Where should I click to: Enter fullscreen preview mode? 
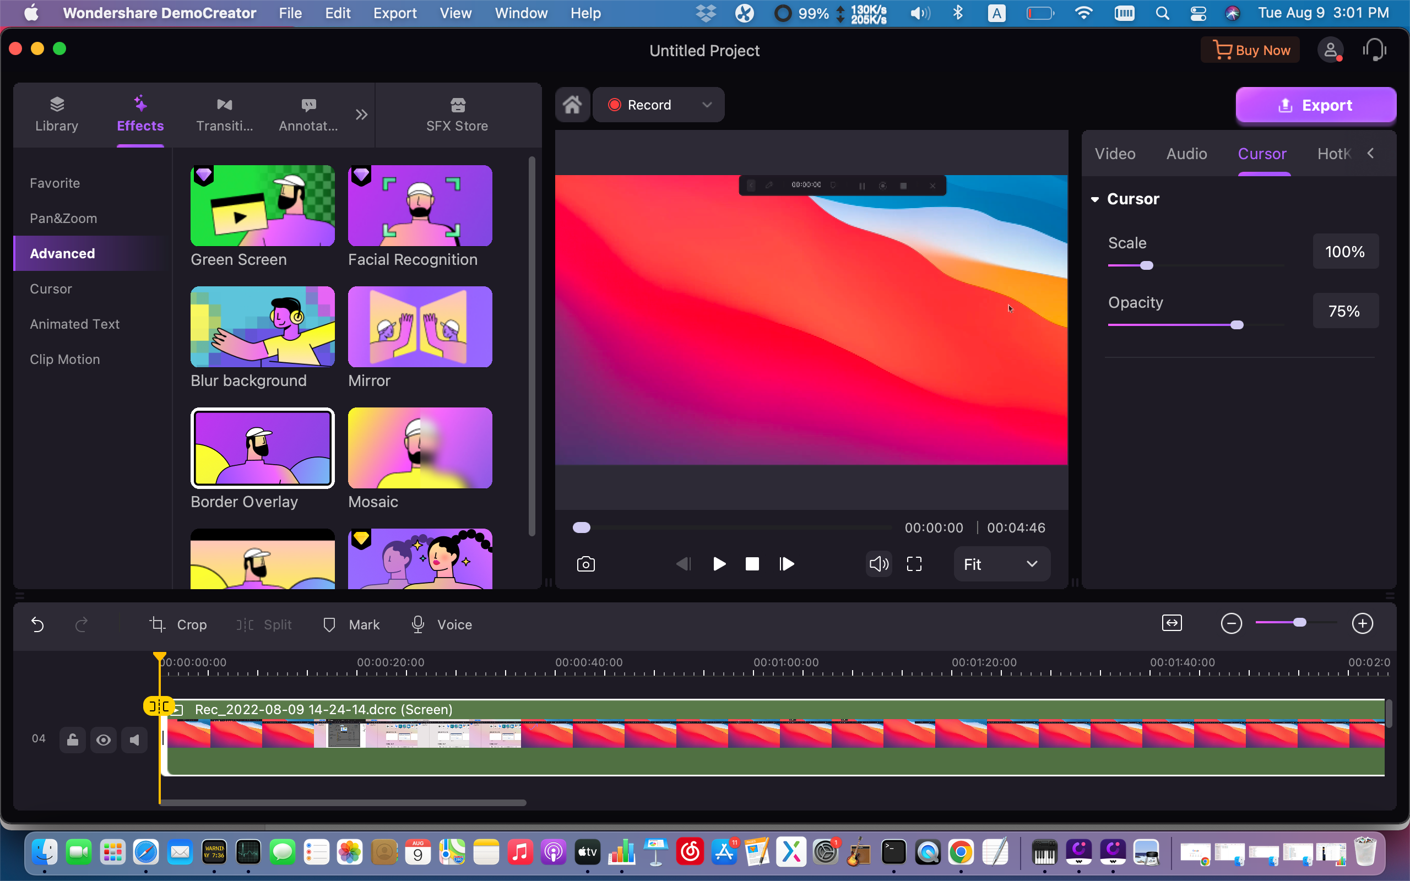coord(914,564)
